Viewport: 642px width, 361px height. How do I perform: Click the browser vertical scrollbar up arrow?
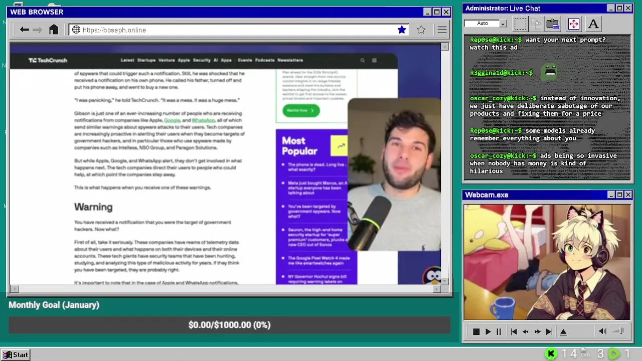[x=444, y=47]
